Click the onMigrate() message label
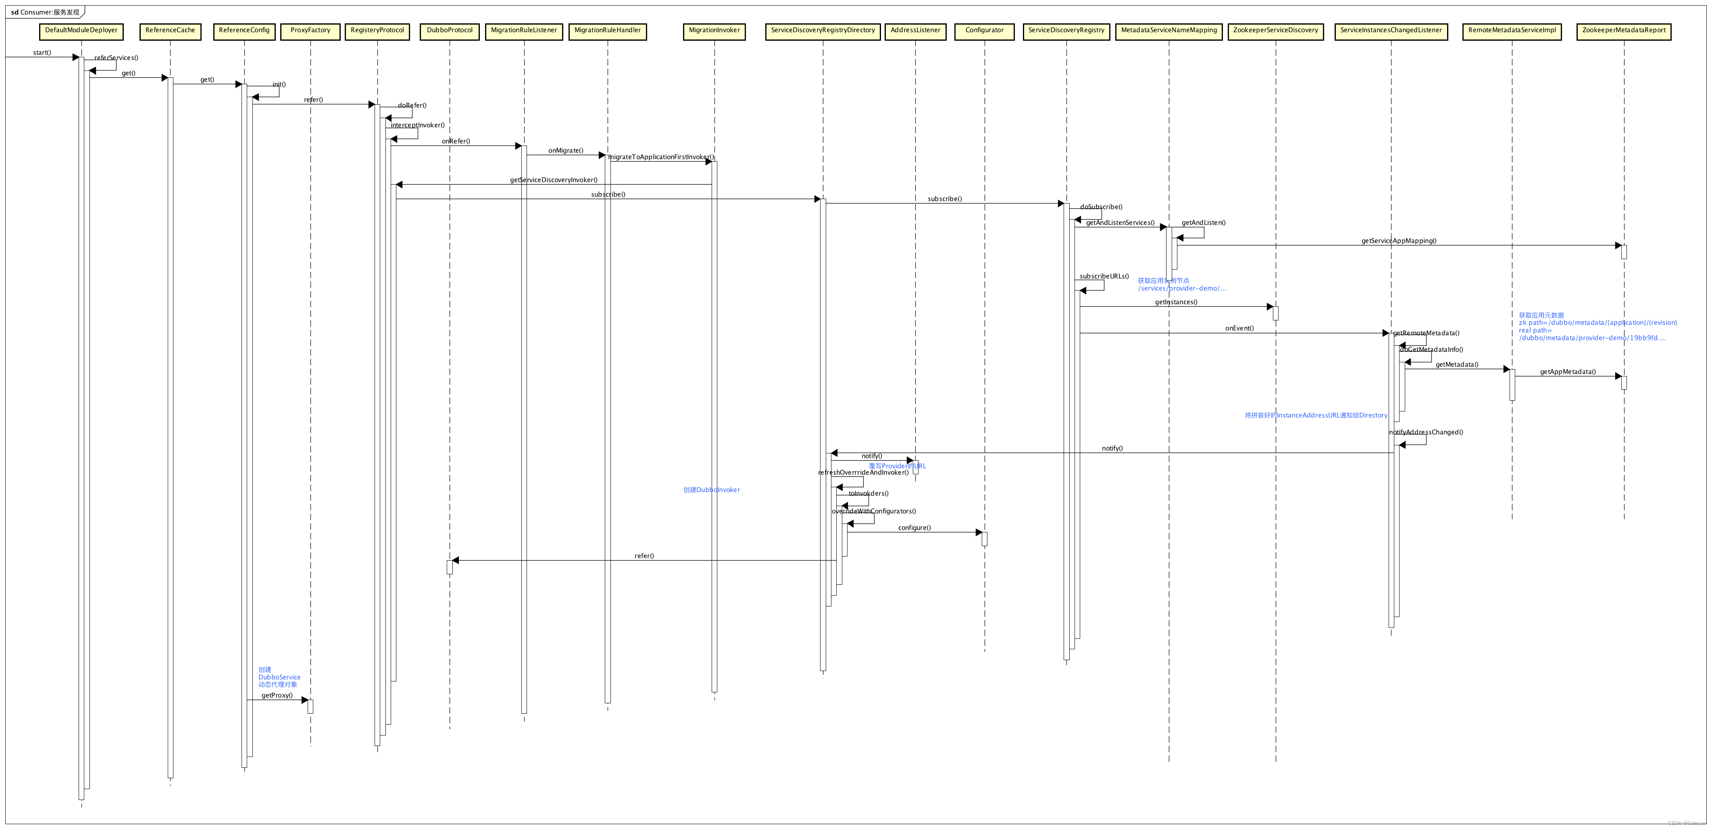1712x829 pixels. pyautogui.click(x=566, y=150)
